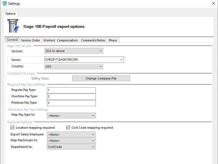Click the Sage 100 Version section label
This screenshot has height=164, width=218.
(x=19, y=46)
